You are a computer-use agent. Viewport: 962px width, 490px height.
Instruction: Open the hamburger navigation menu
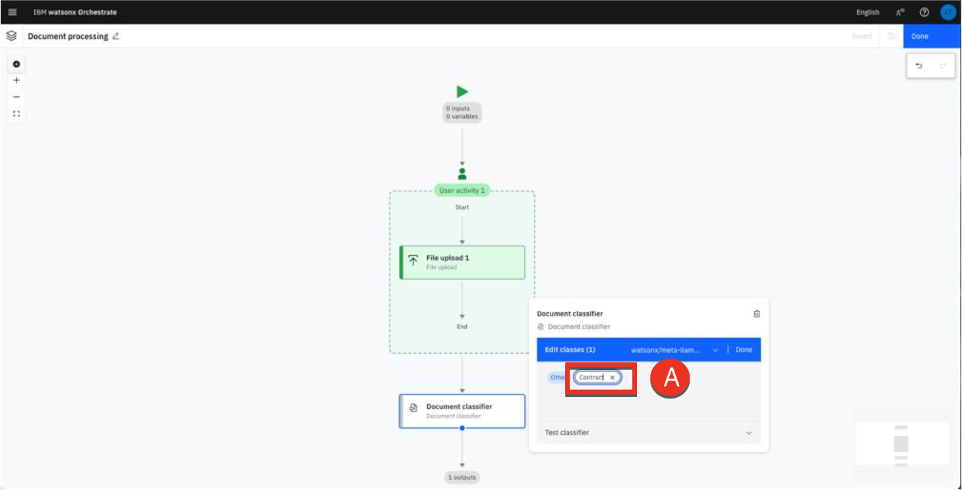tap(13, 12)
